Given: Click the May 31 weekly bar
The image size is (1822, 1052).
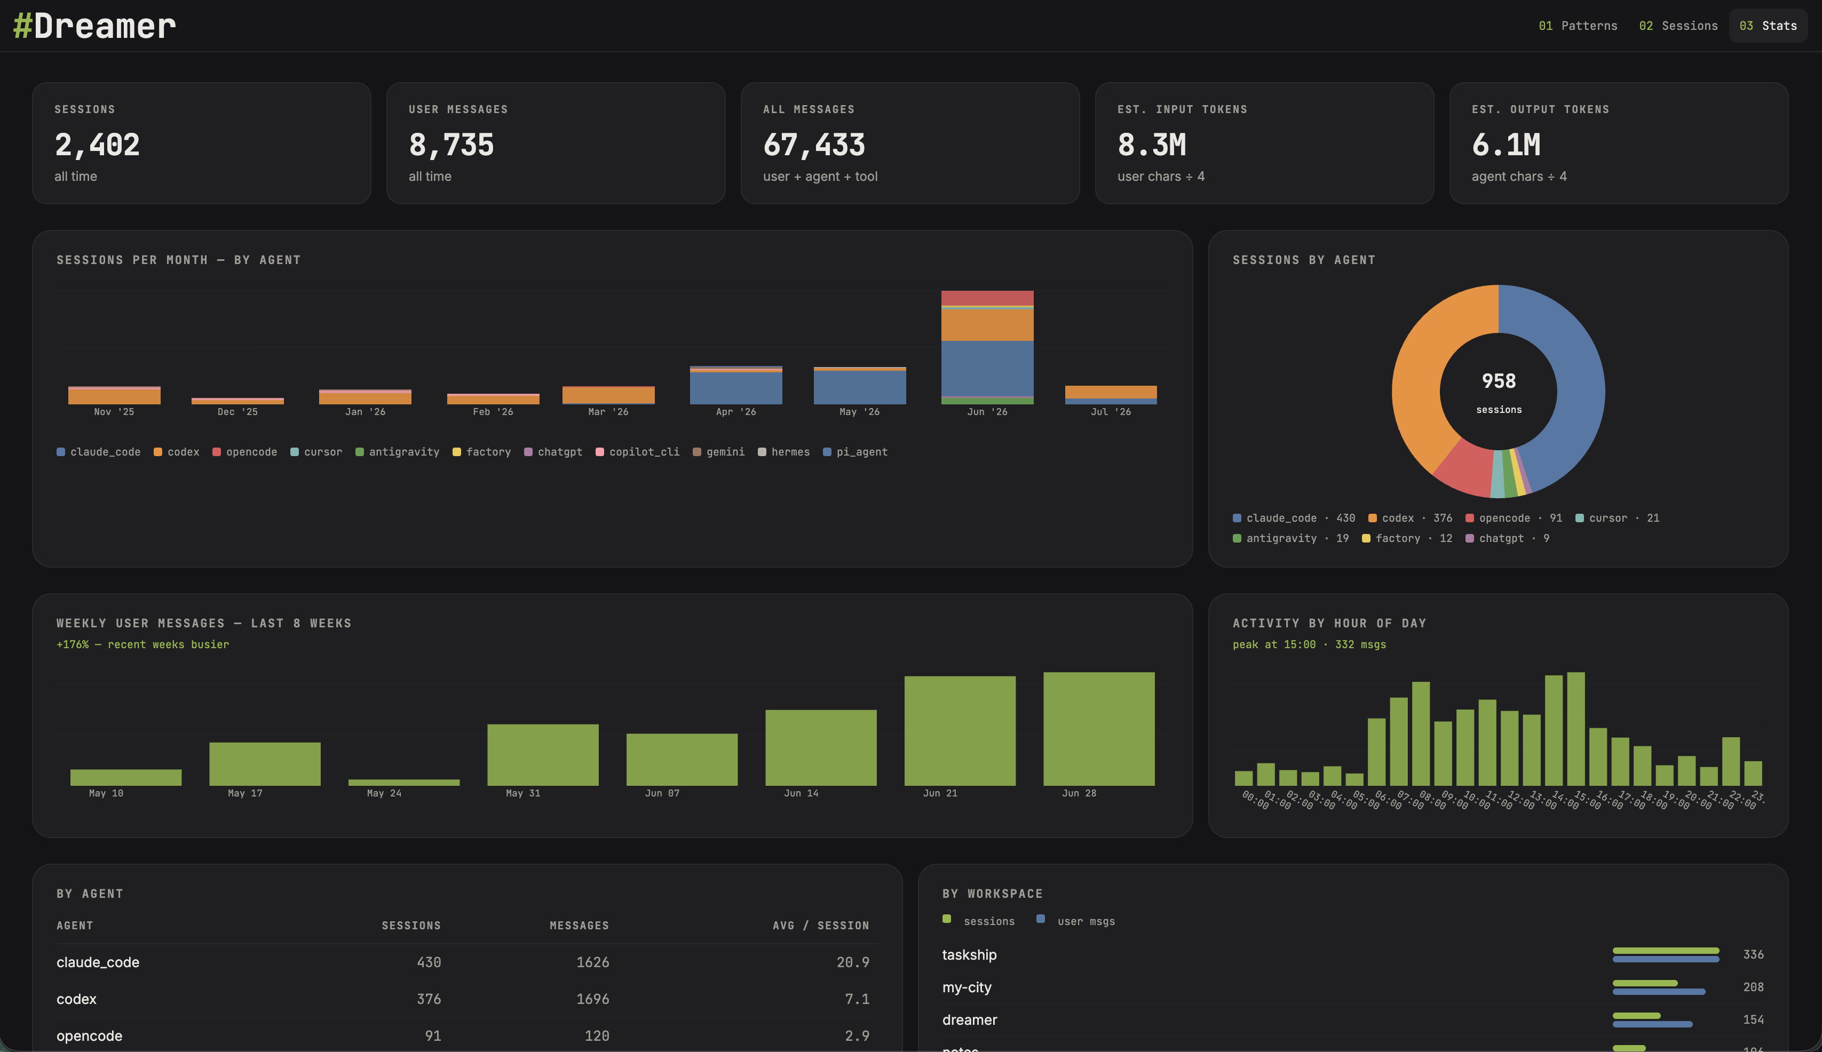Looking at the screenshot, I should tap(543, 755).
